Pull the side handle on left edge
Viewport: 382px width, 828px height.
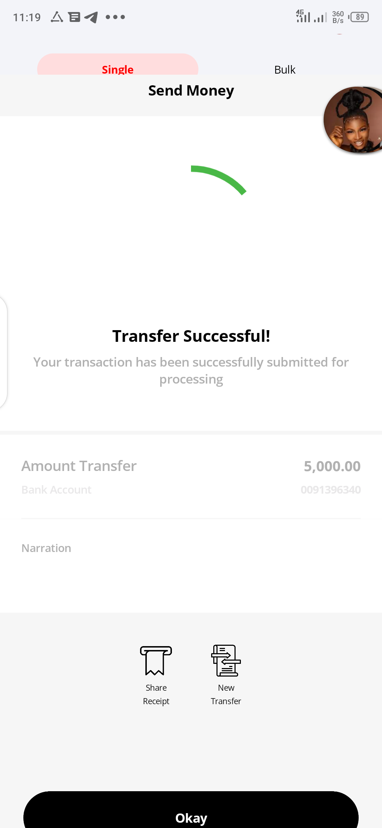4,352
